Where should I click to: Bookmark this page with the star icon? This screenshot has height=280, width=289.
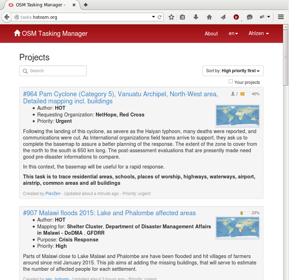(x=171, y=17)
